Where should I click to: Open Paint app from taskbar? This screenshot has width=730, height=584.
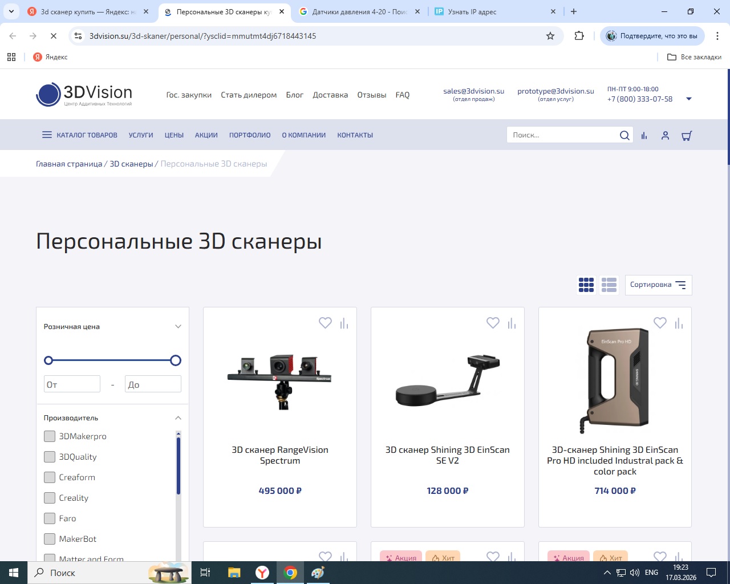coord(318,573)
